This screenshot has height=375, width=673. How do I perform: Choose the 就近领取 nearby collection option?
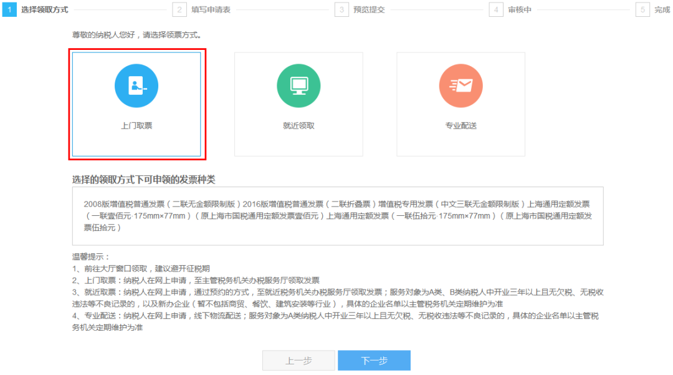click(298, 104)
